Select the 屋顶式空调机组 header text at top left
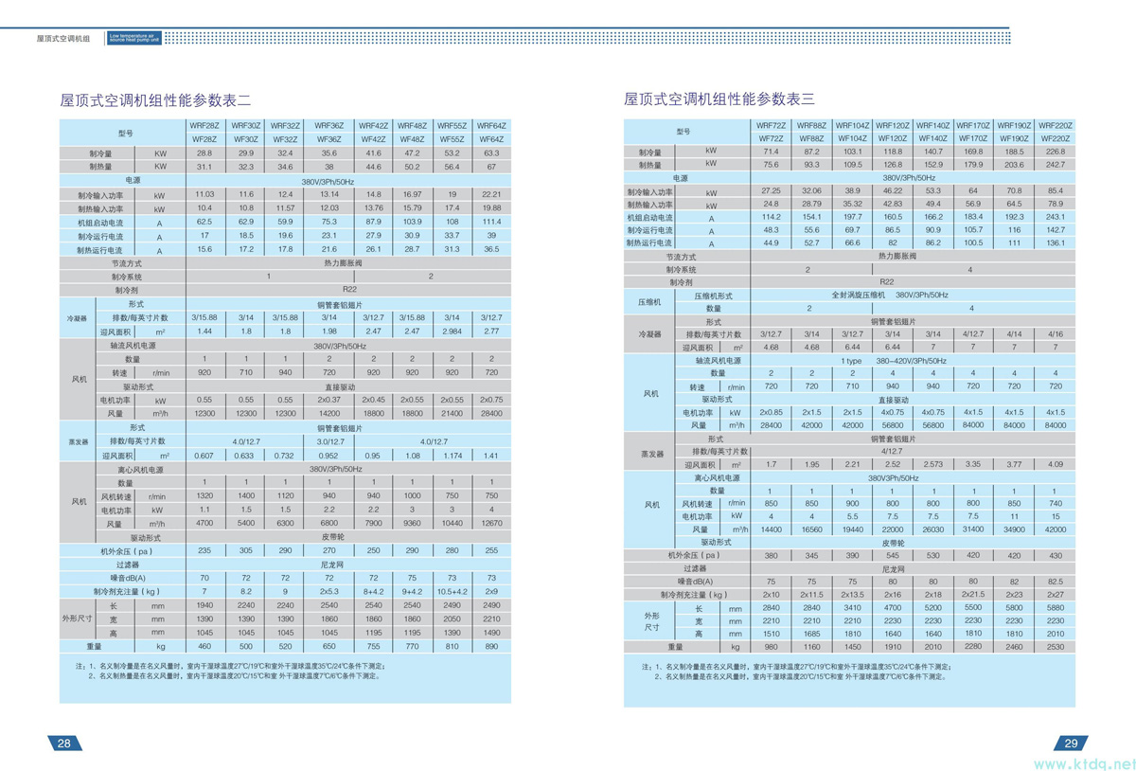This screenshot has height=771, width=1136. pos(63,39)
